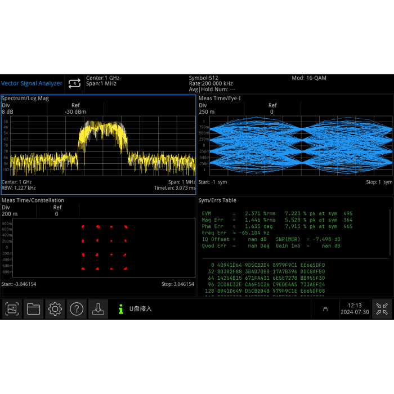Click the RBW: 1.227 kHz readout

coord(19,188)
